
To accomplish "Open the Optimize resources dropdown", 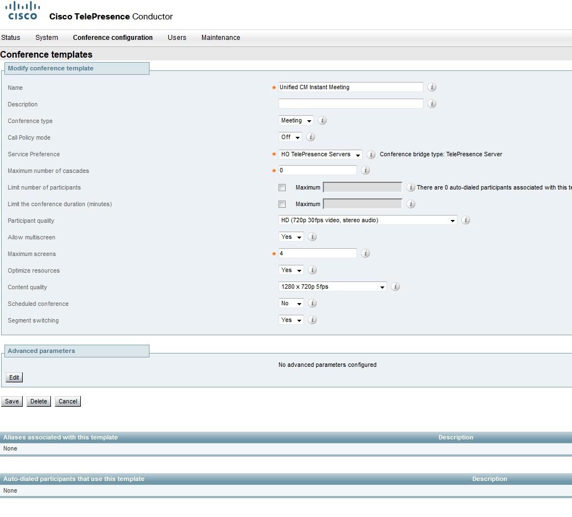I will coord(291,270).
